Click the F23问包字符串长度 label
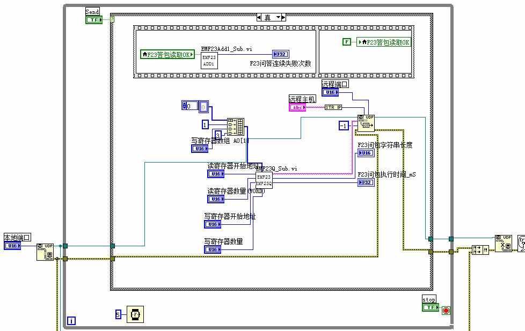The height and width of the screenshot is (331, 525). coord(385,145)
